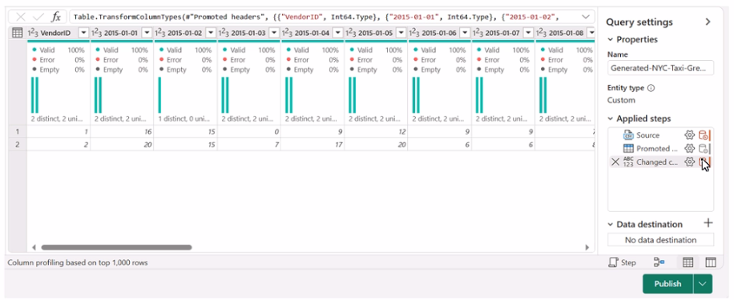Open the Publish options dropdown arrow
The width and height of the screenshot is (734, 300).
tap(703, 284)
